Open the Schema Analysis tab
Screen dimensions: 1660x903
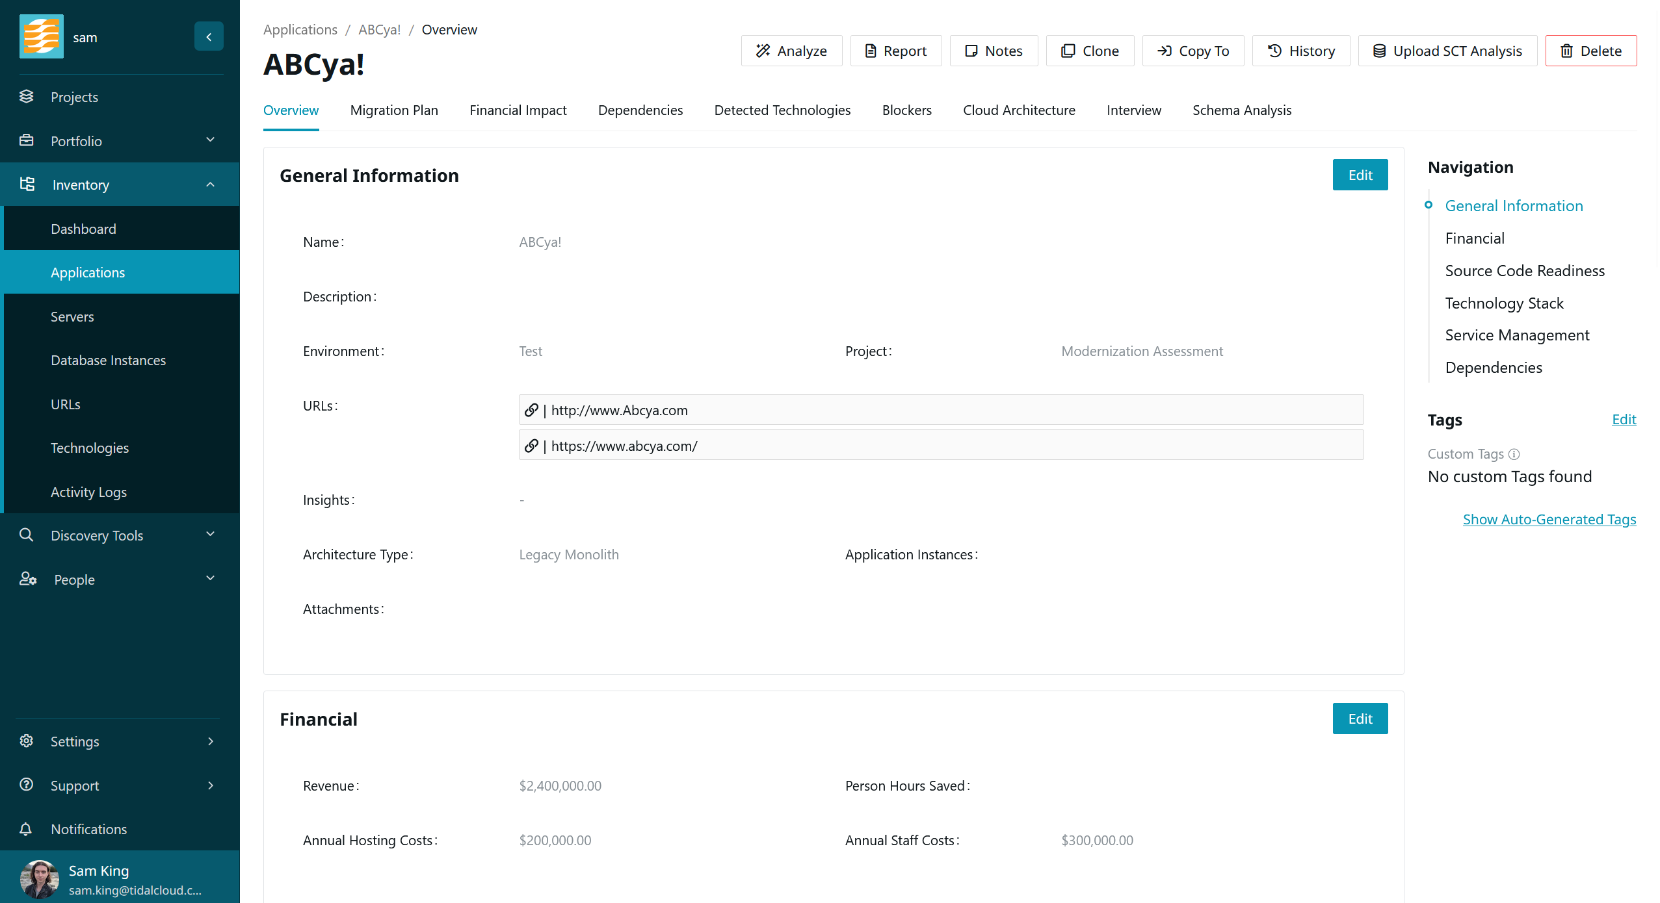click(1242, 110)
